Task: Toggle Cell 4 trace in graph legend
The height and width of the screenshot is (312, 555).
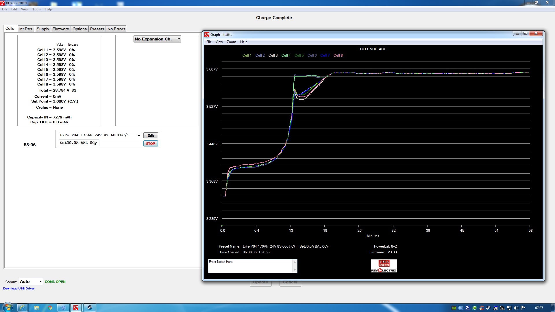Action: (x=286, y=55)
